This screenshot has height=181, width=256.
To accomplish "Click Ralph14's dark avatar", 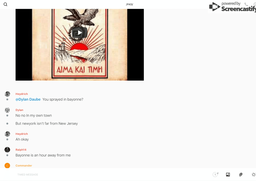I will point(7,150).
